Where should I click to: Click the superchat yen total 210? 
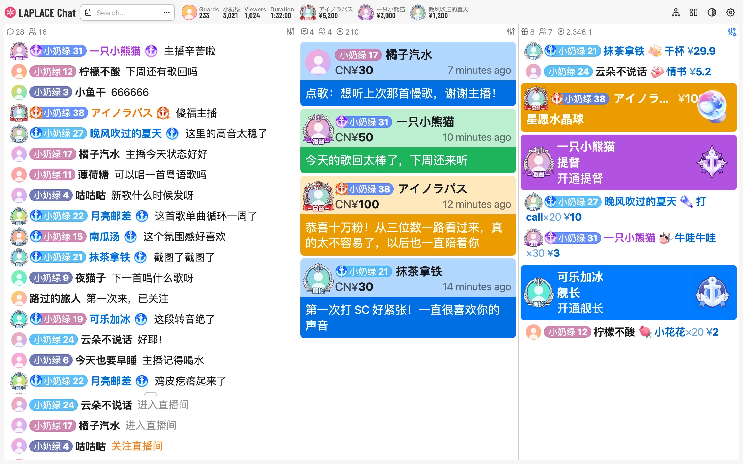(348, 32)
